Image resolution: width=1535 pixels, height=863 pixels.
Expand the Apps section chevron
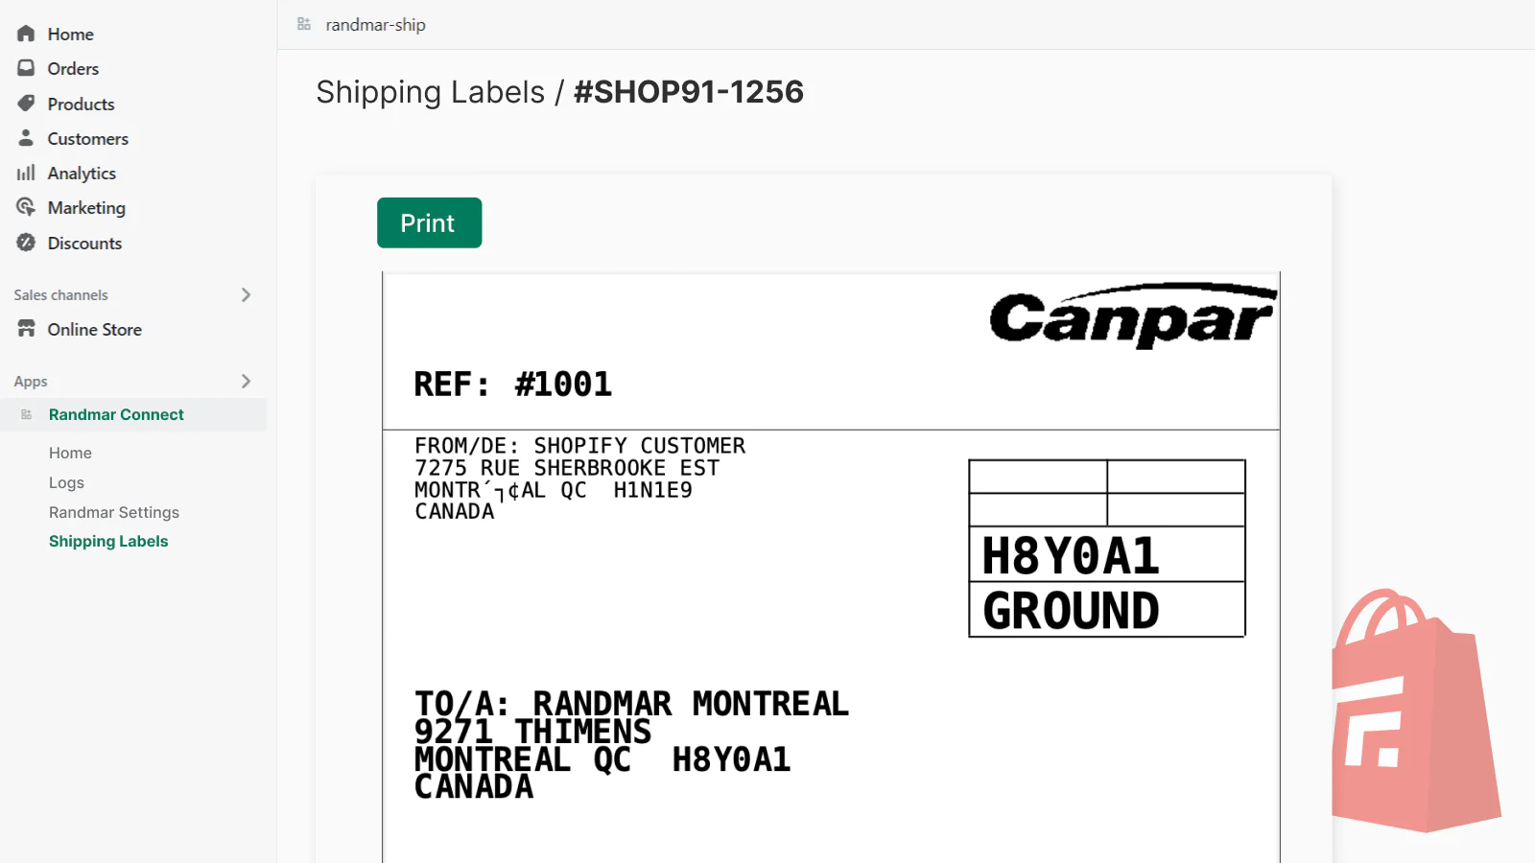coord(246,381)
